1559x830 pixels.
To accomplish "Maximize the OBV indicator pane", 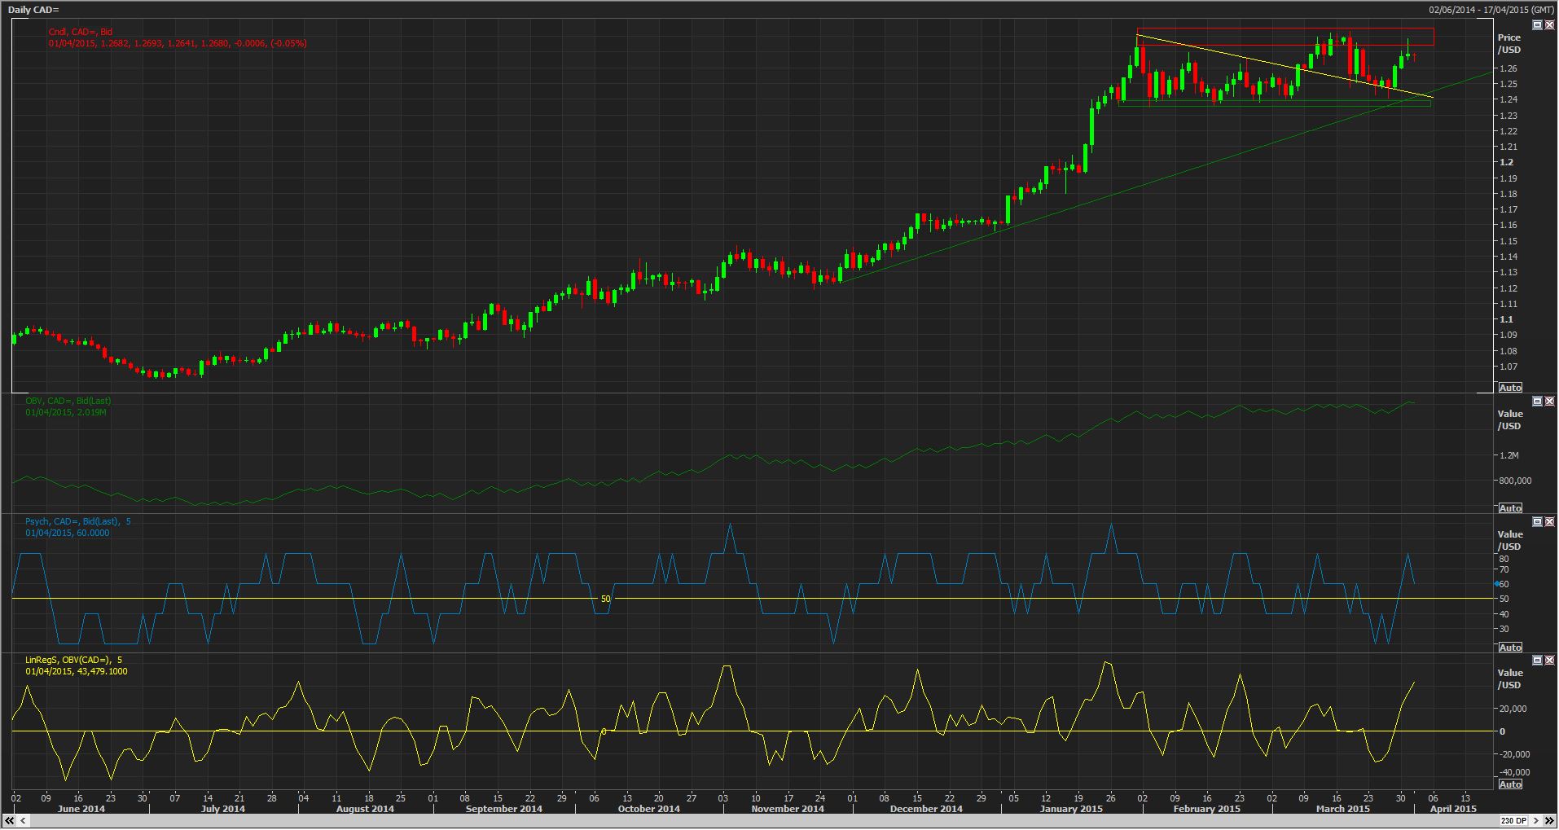I will [1537, 402].
